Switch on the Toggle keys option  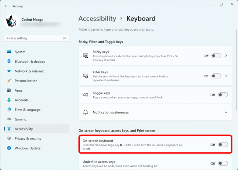click(x=223, y=95)
